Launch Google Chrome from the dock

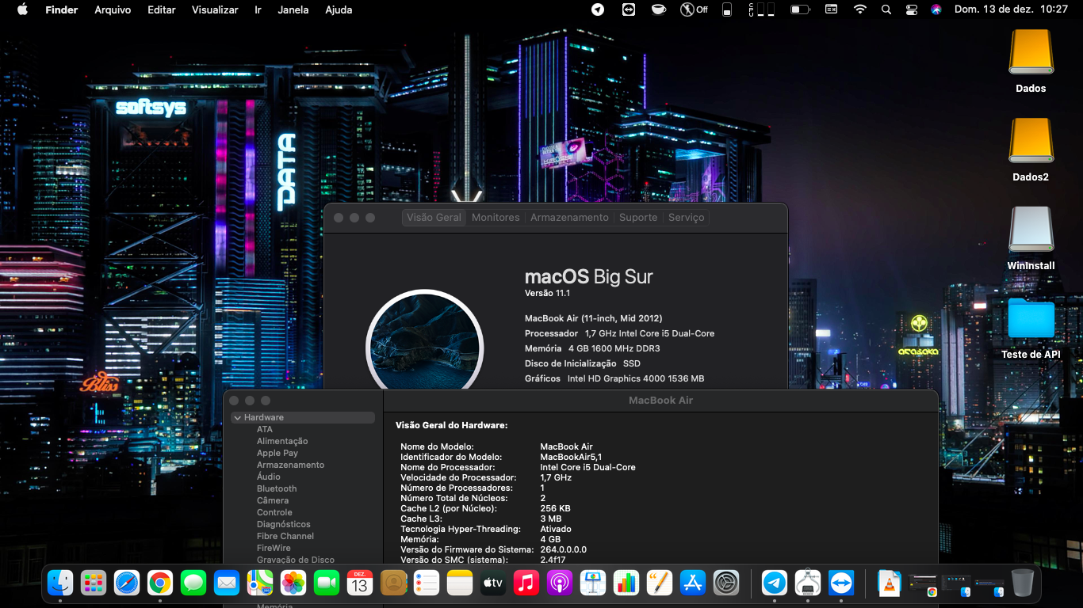[x=159, y=583]
